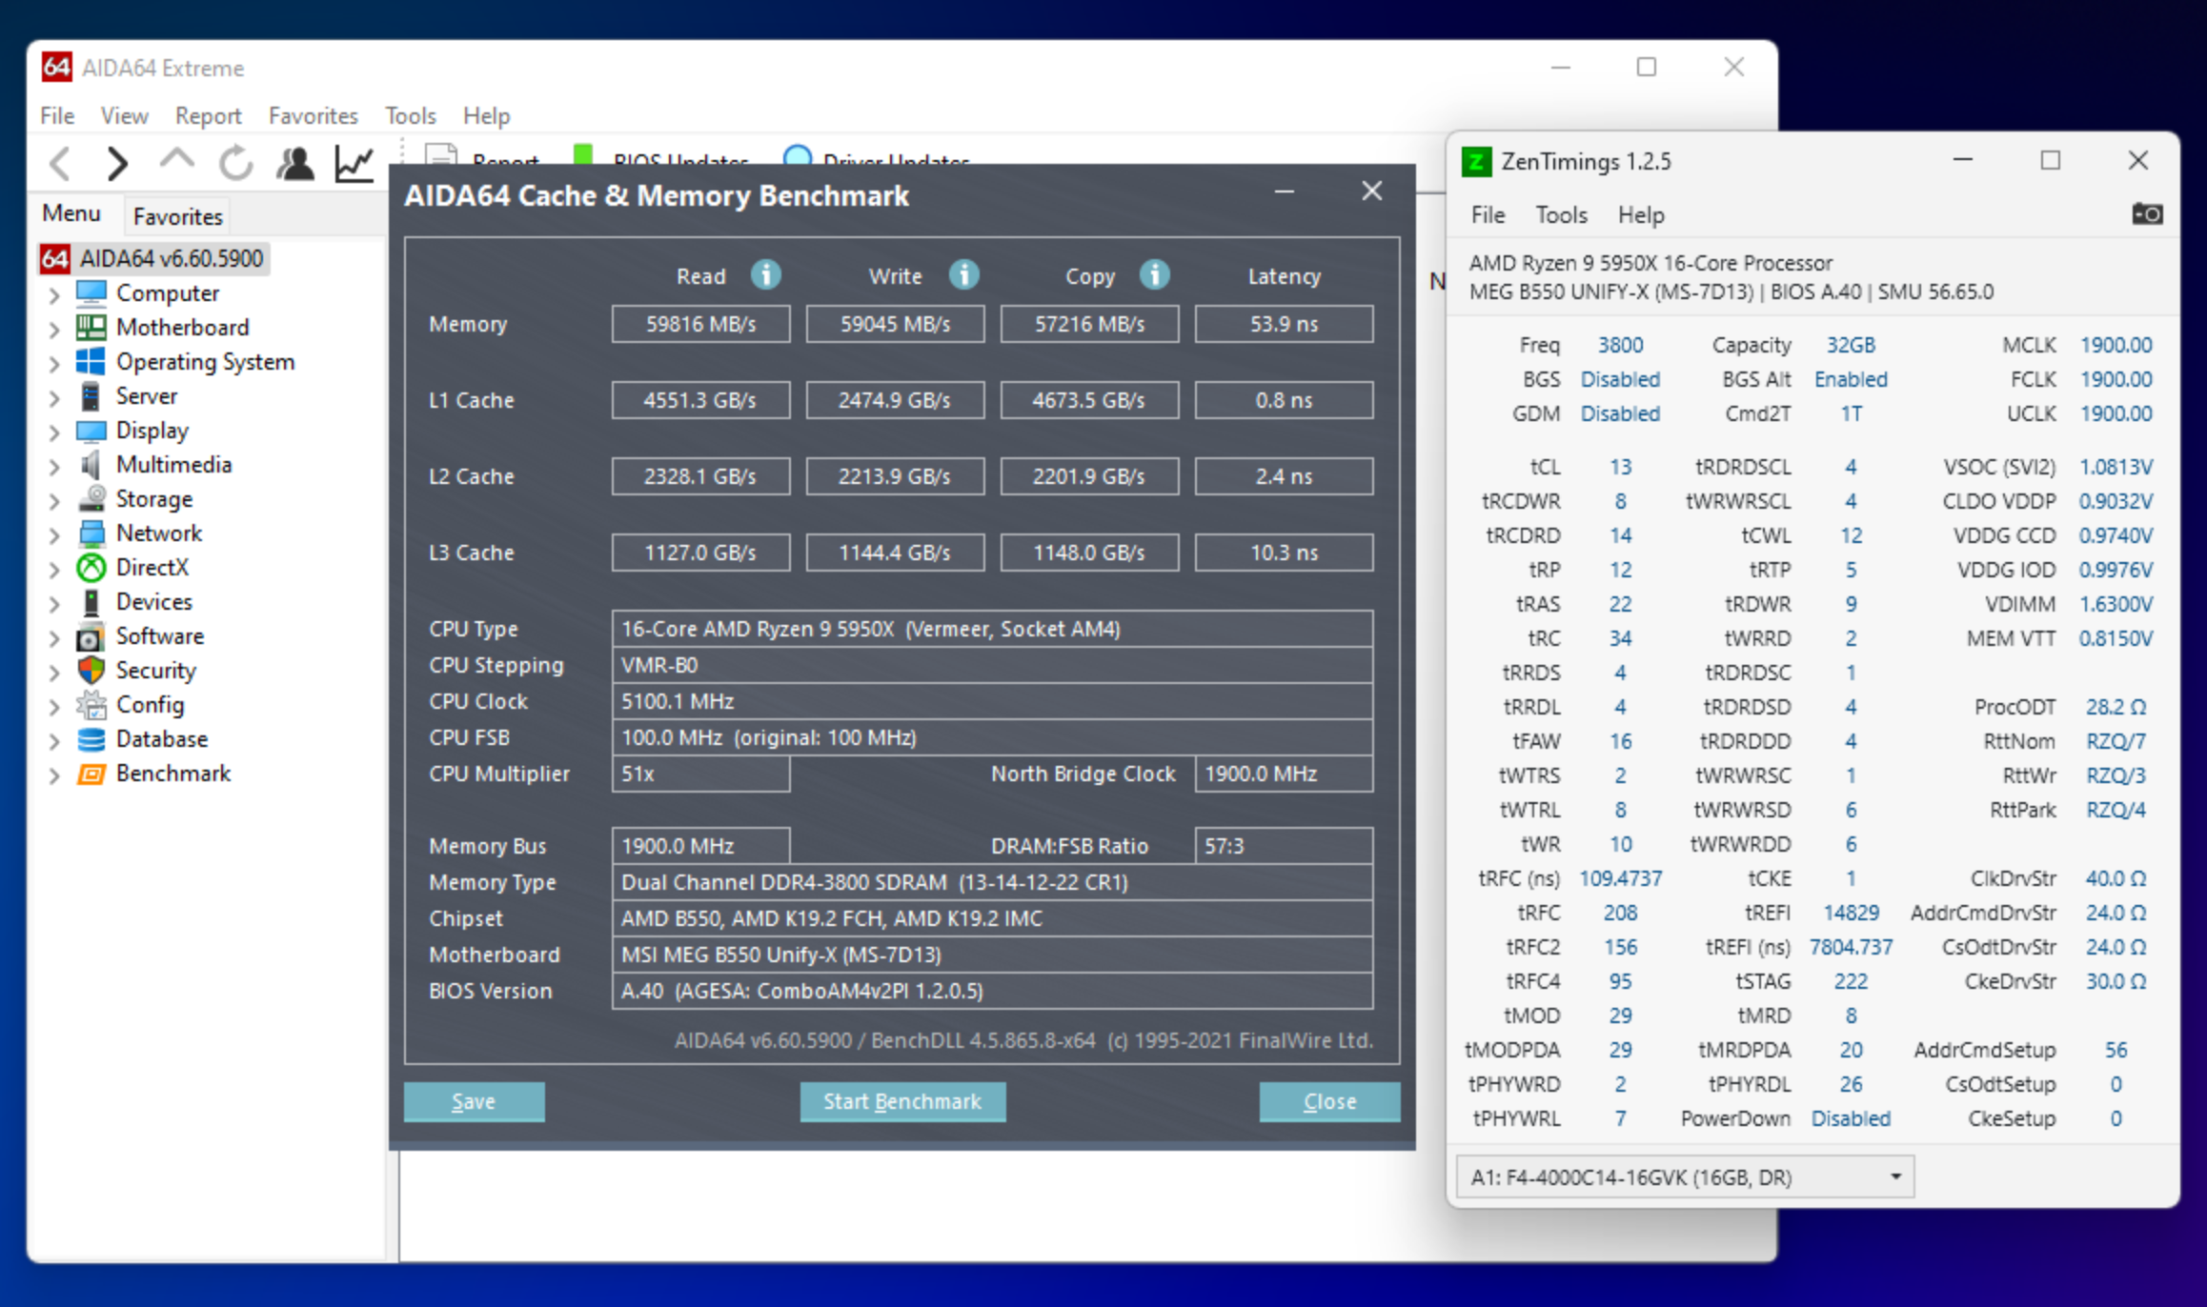Open the user profile icon in AIDA64 toolbar

295,164
